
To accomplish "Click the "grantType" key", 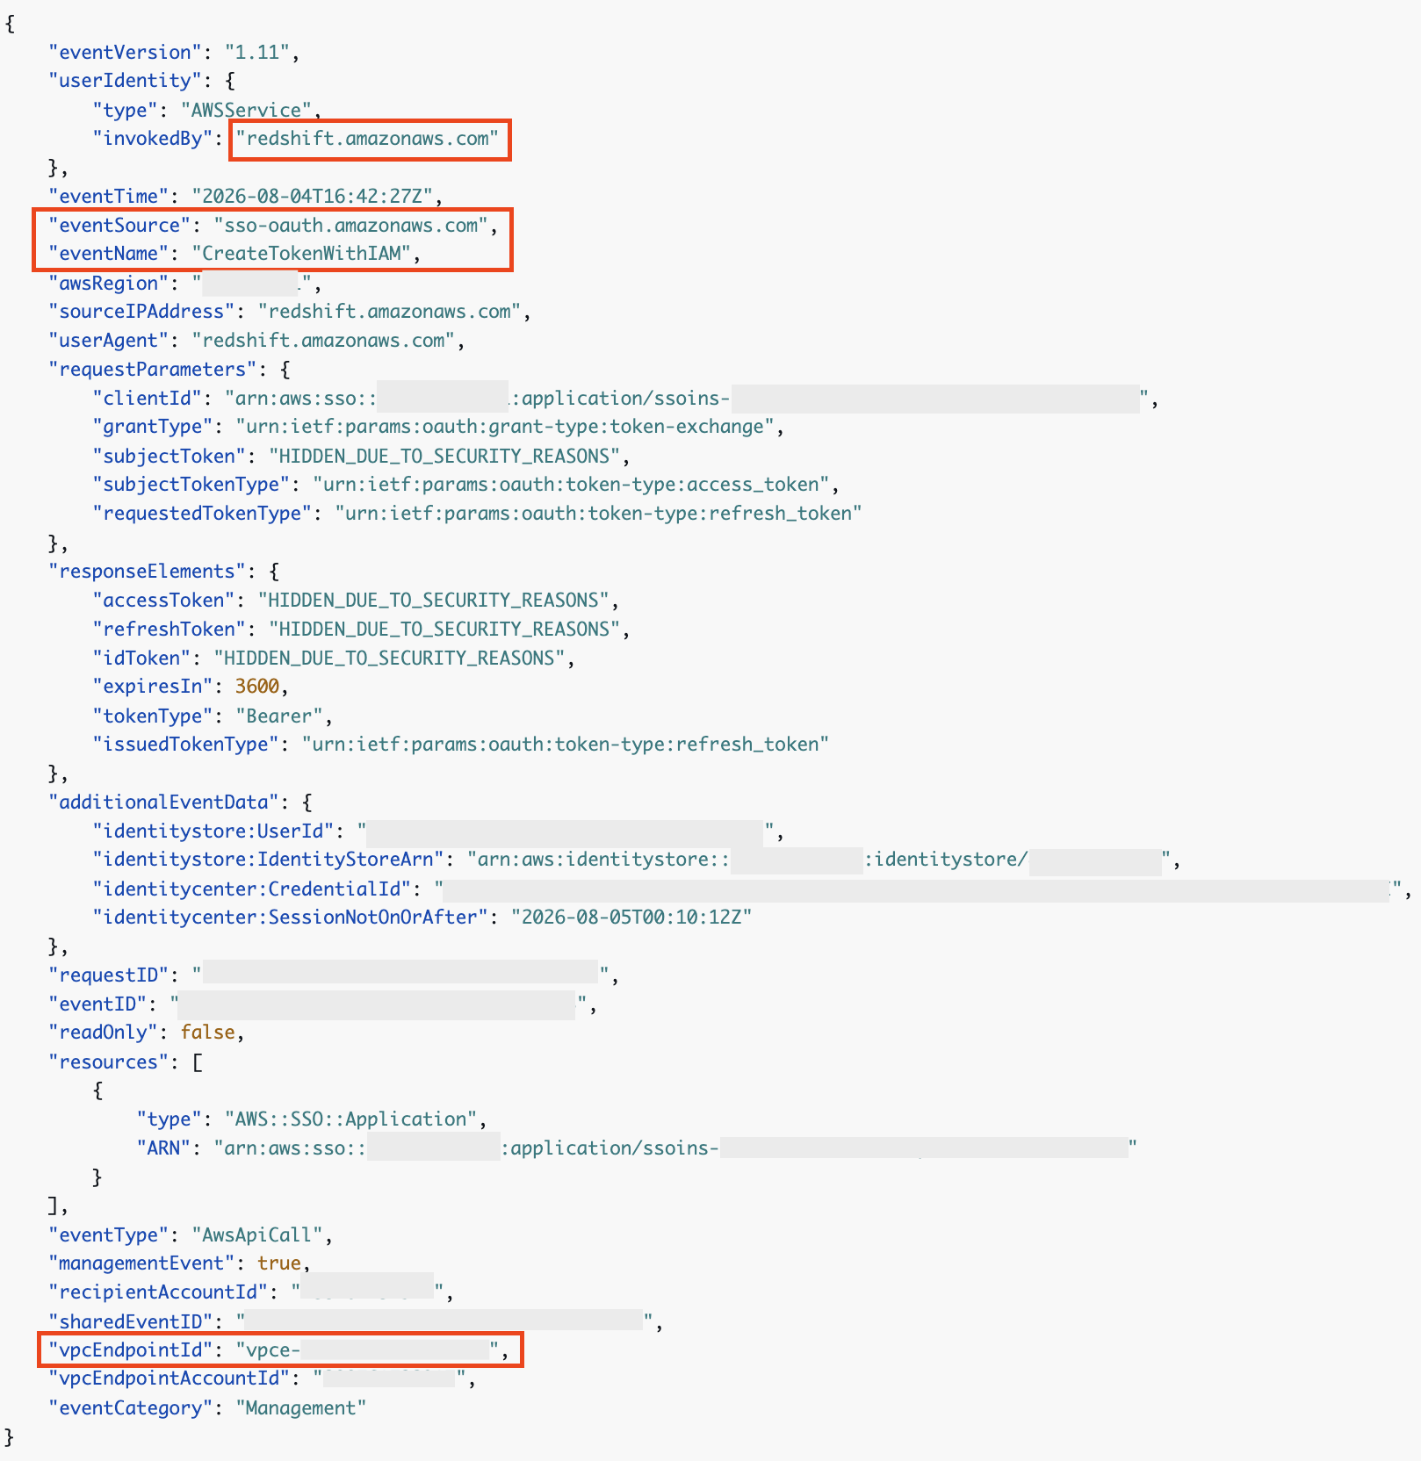I will [153, 427].
